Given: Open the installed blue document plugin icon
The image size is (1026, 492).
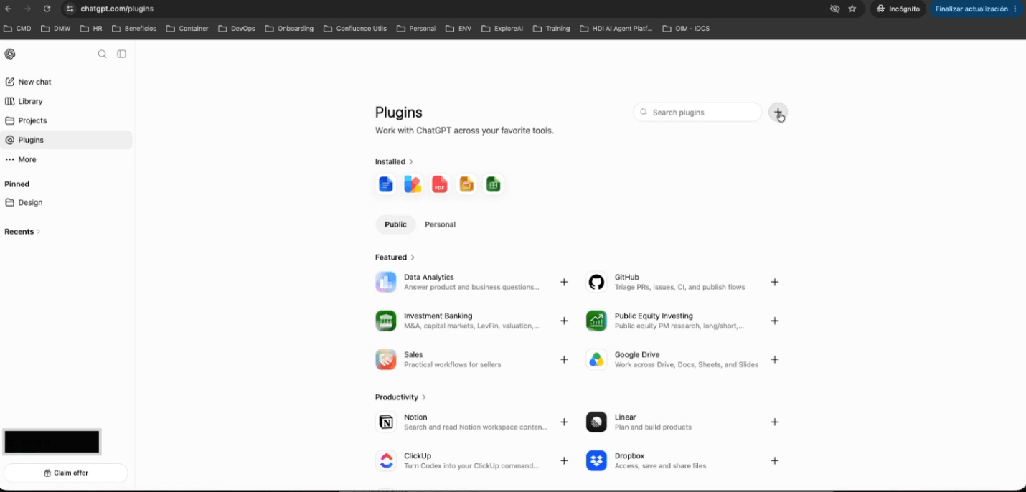Looking at the screenshot, I should click(386, 184).
